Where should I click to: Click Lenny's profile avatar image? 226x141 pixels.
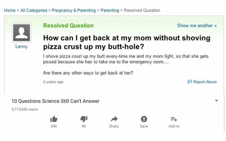click(x=21, y=33)
